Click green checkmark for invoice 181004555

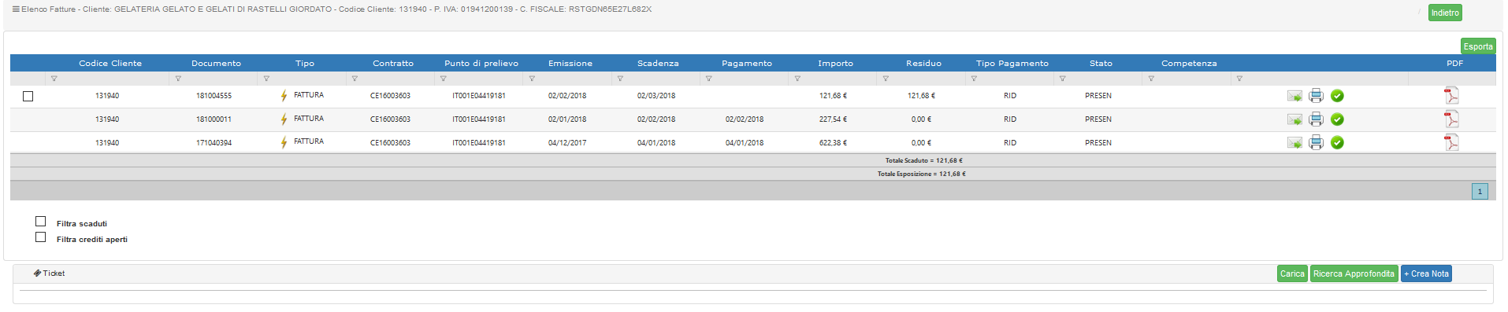pyautogui.click(x=1337, y=96)
